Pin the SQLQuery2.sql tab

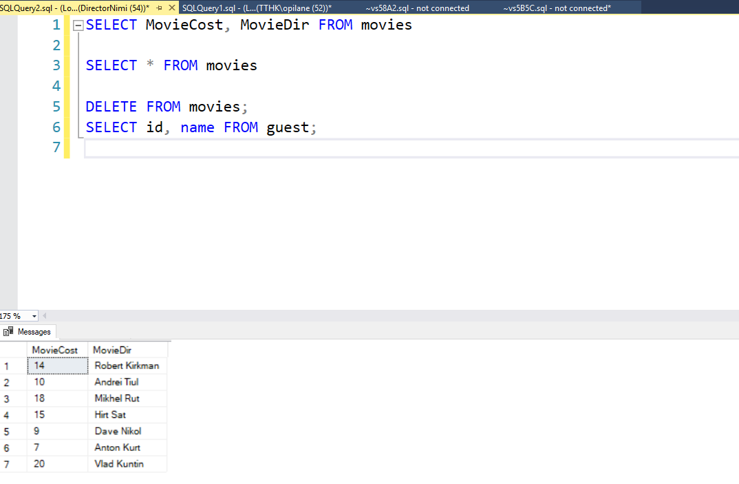point(160,8)
